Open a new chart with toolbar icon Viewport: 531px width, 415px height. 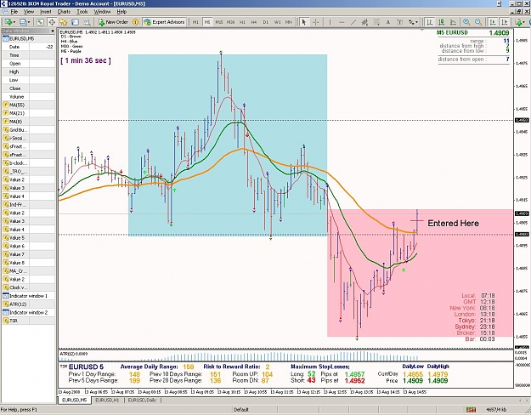pos(8,22)
